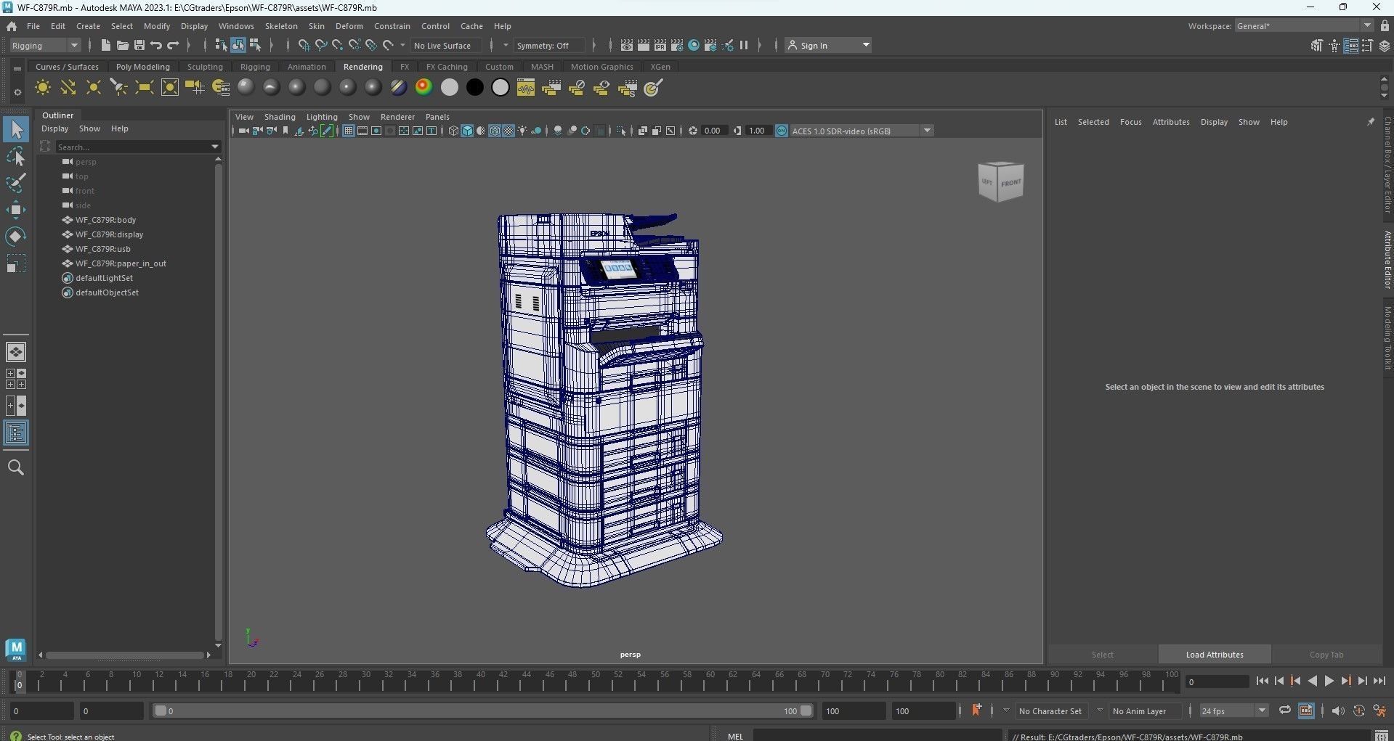Open the 24 fps frame rate dropdown
This screenshot has height=741, width=1394.
1262,711
